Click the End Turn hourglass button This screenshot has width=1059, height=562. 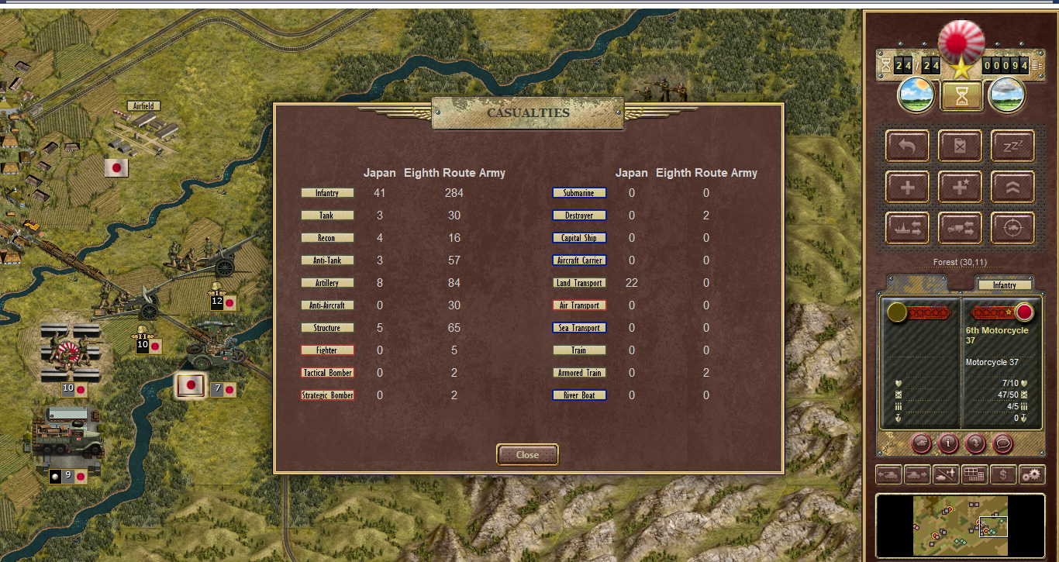click(961, 96)
